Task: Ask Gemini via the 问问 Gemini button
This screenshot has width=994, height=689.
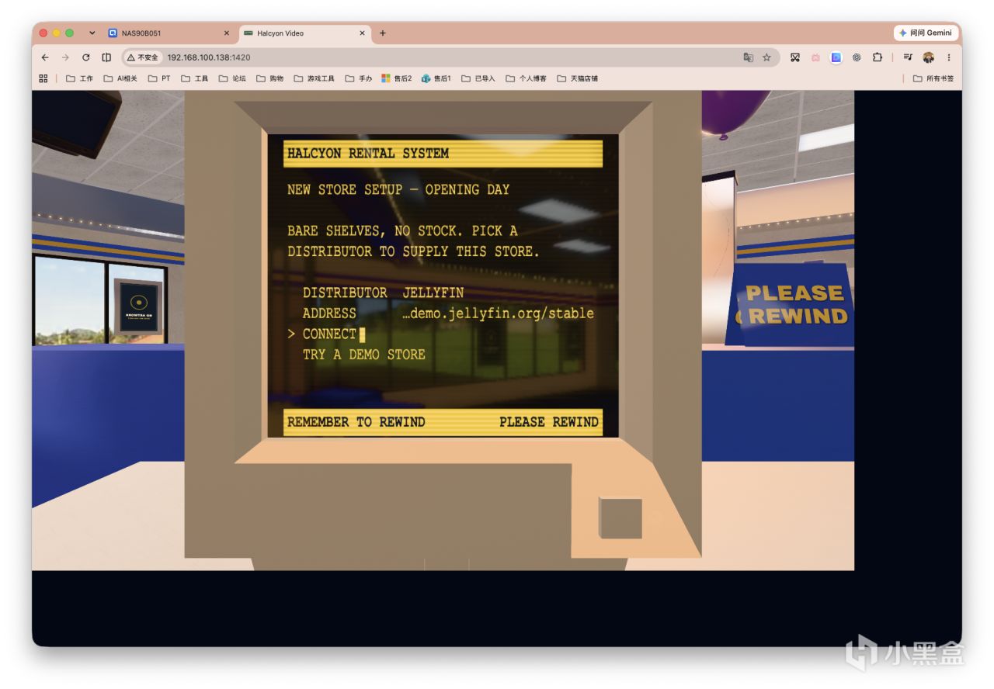Action: 926,33
